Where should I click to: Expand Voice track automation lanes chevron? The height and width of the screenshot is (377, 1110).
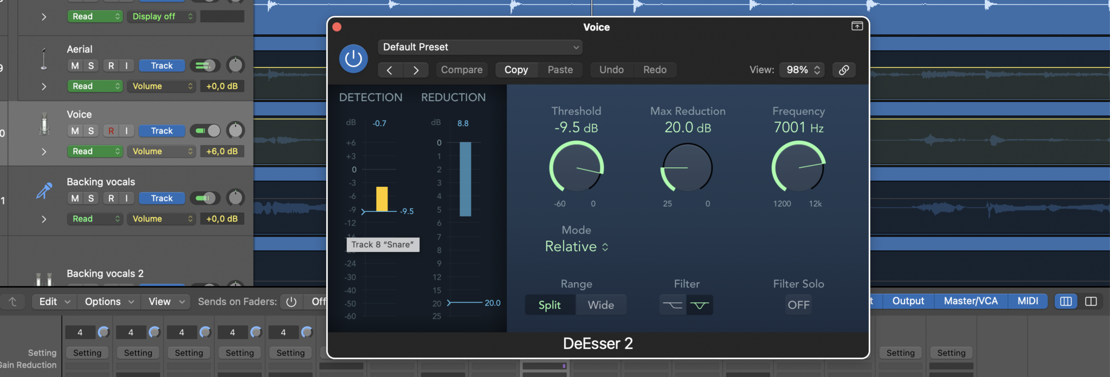[x=44, y=152]
